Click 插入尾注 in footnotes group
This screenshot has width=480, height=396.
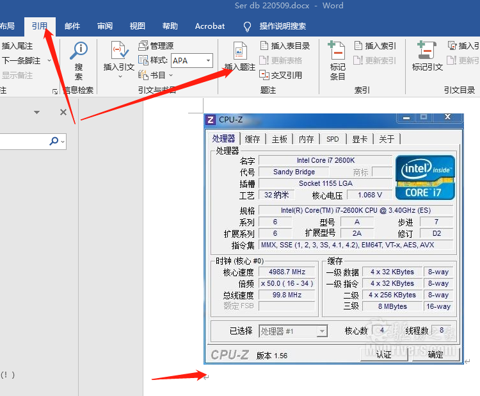[17, 46]
